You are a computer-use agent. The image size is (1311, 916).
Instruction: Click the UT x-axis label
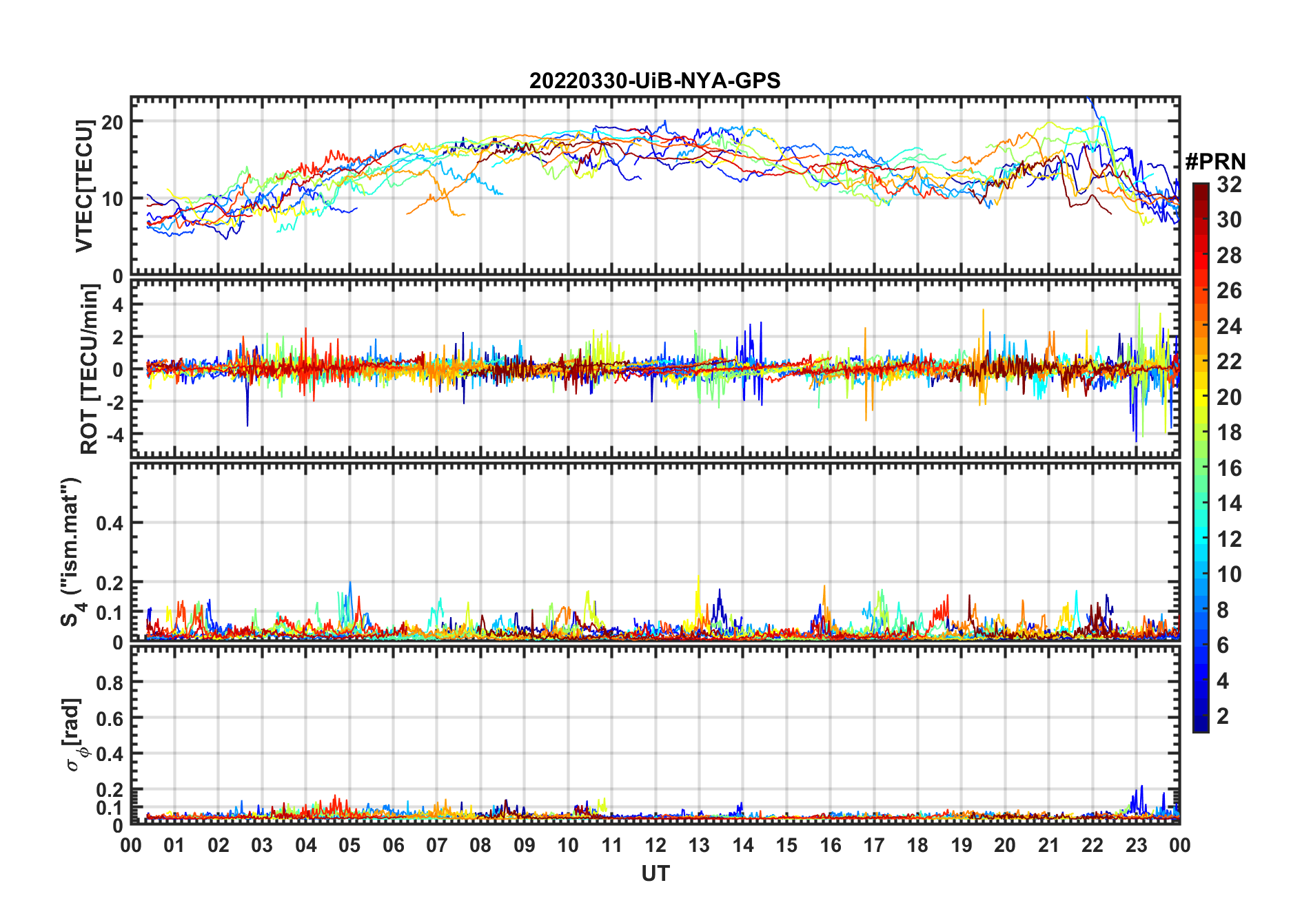click(655, 874)
